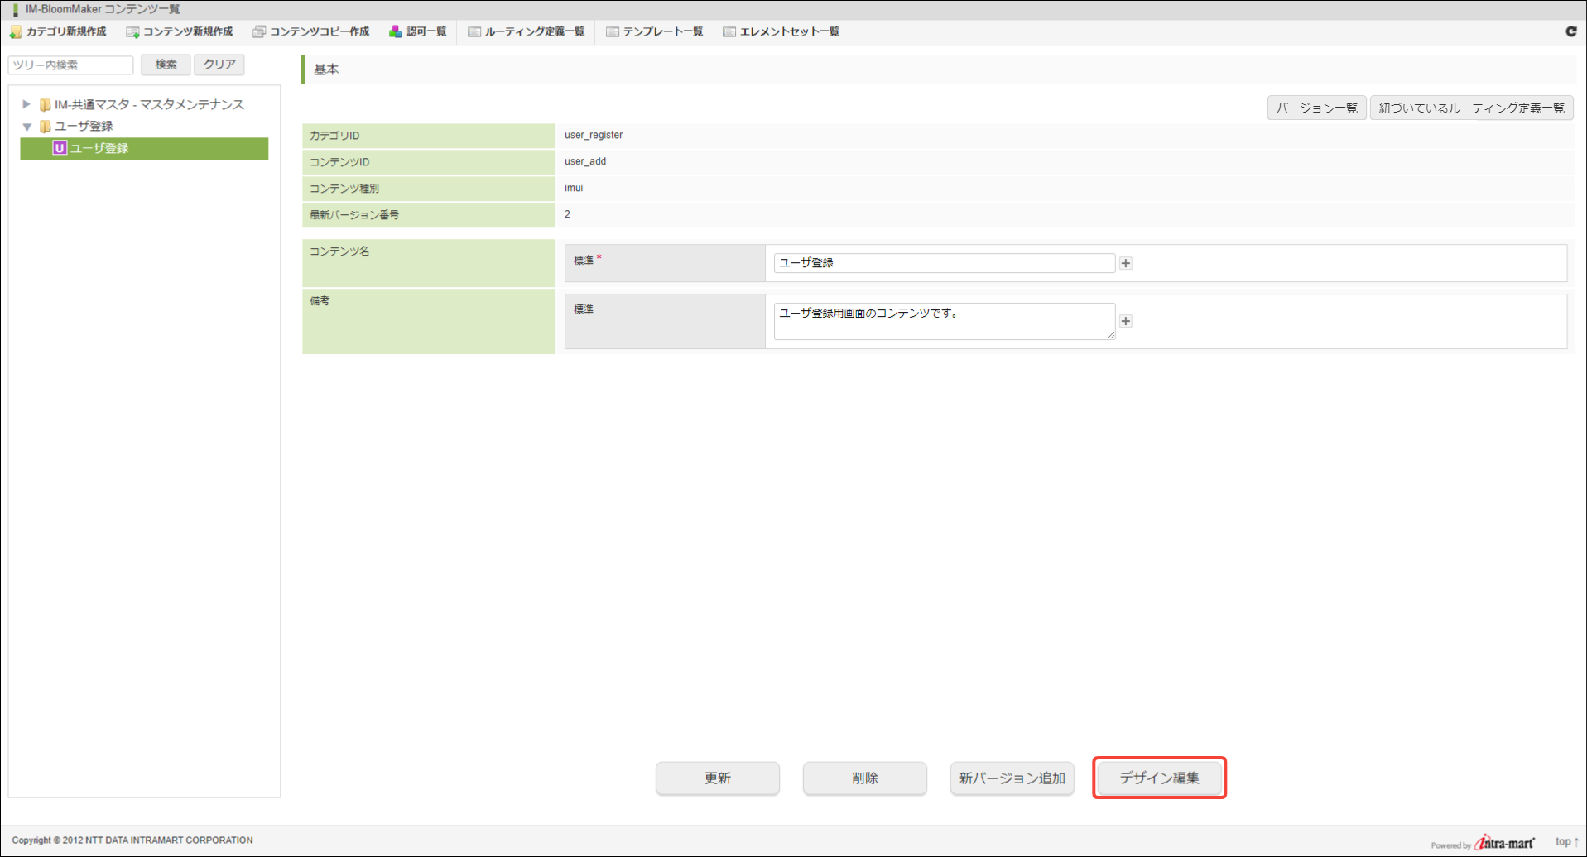Click the ツリー内検索 search field
Image resolution: width=1587 pixels, height=857 pixels.
tap(71, 65)
